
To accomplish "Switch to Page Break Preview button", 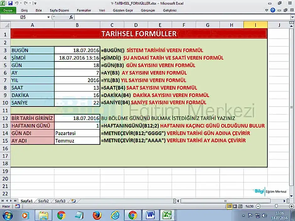I will tap(240, 206).
